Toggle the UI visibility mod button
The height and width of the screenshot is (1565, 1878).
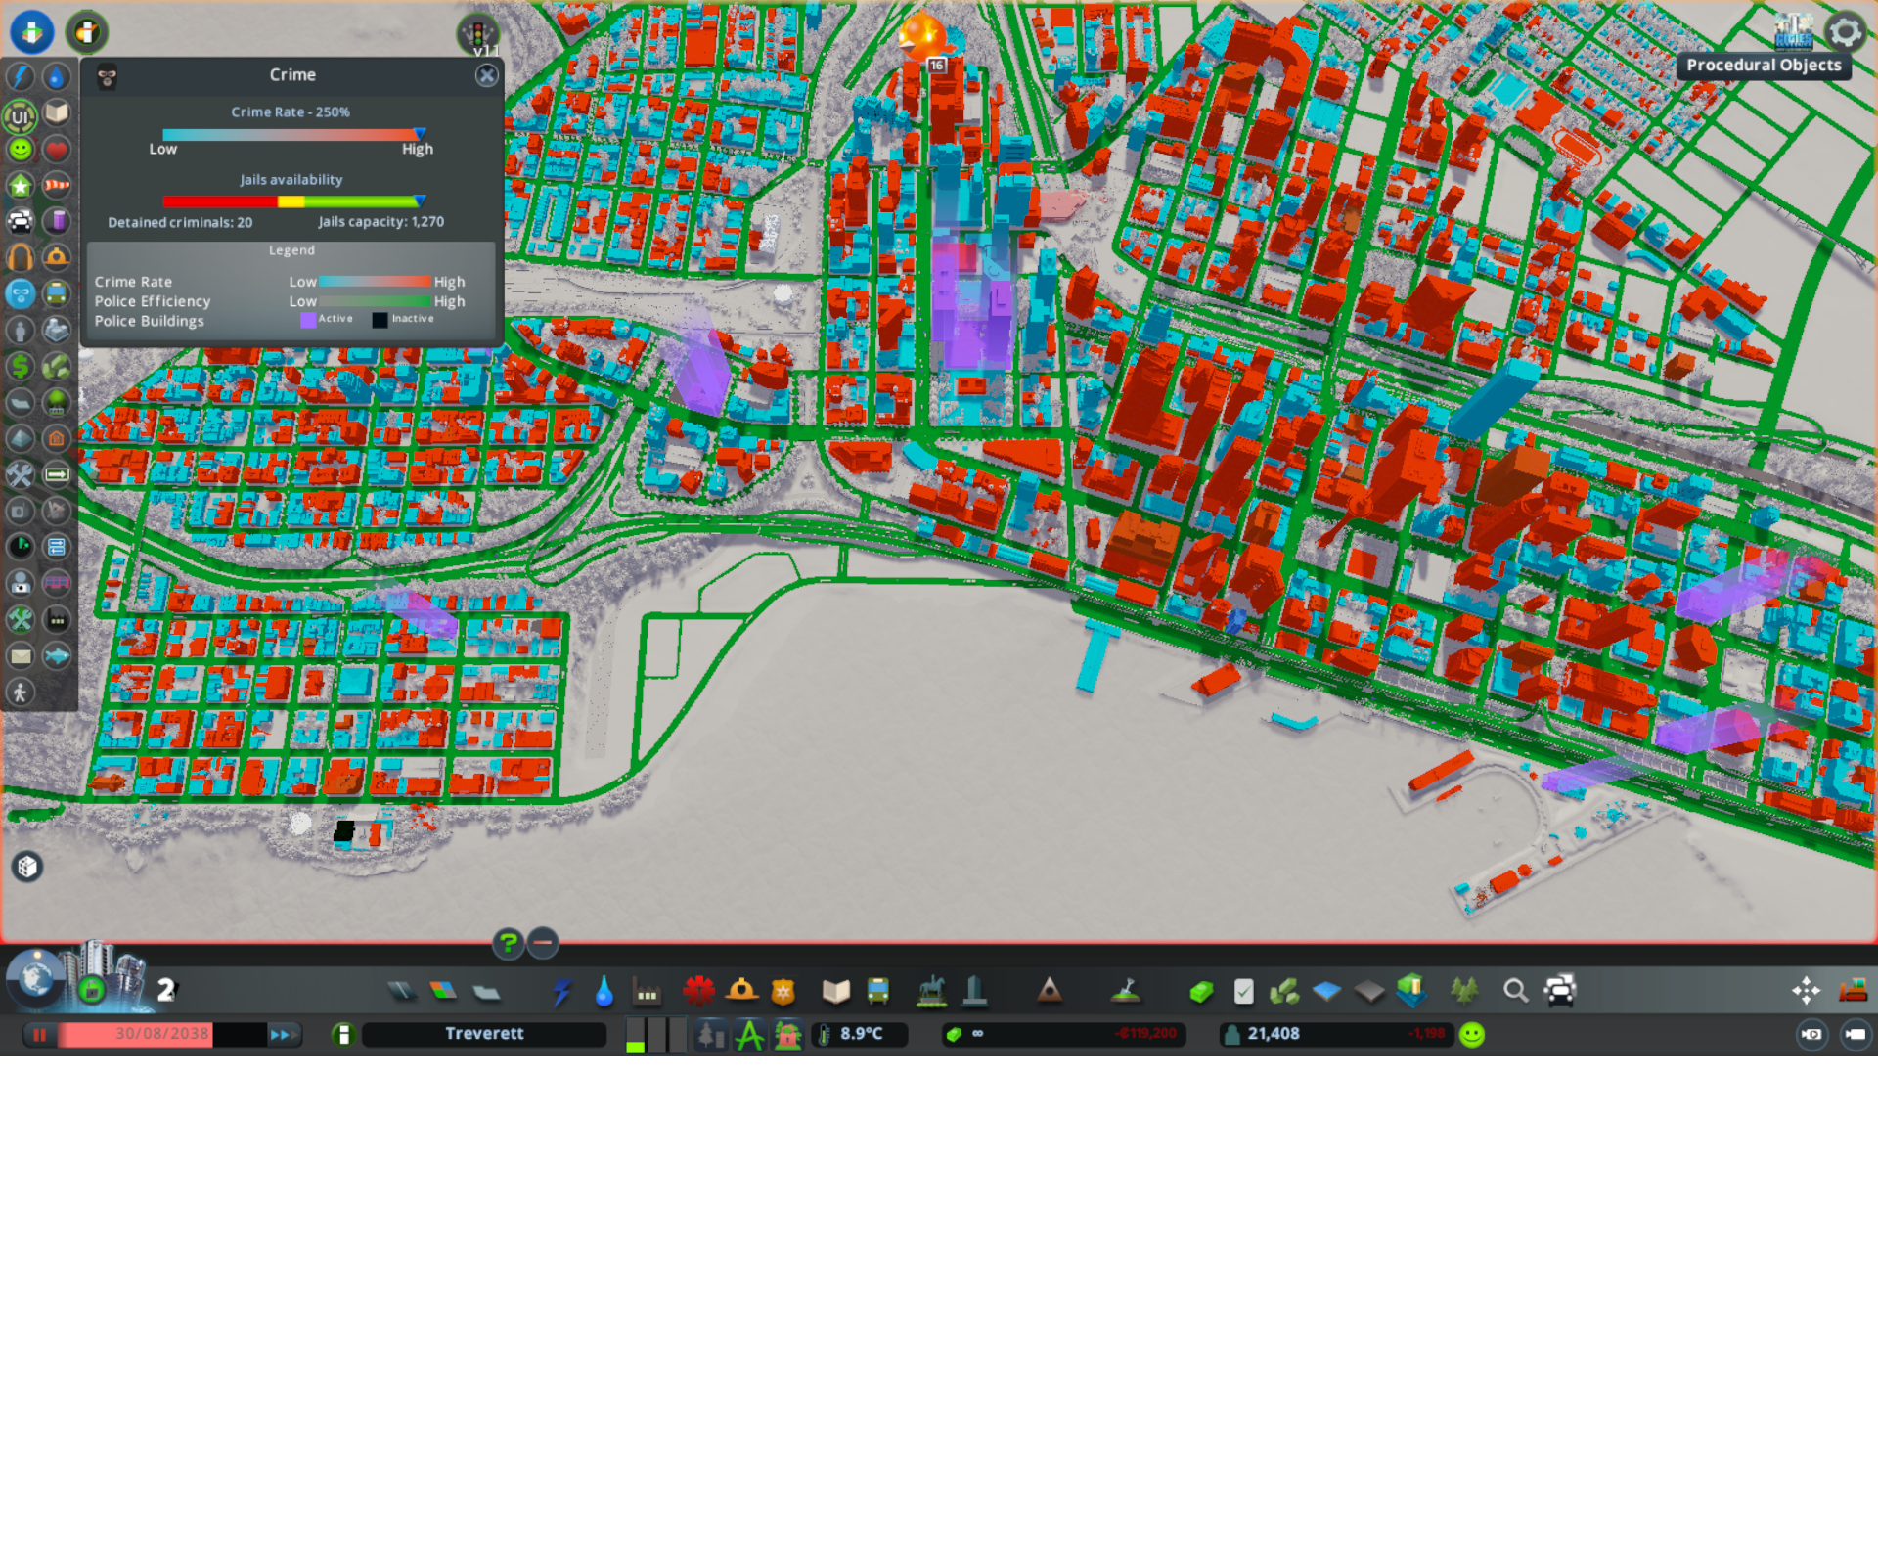point(20,115)
